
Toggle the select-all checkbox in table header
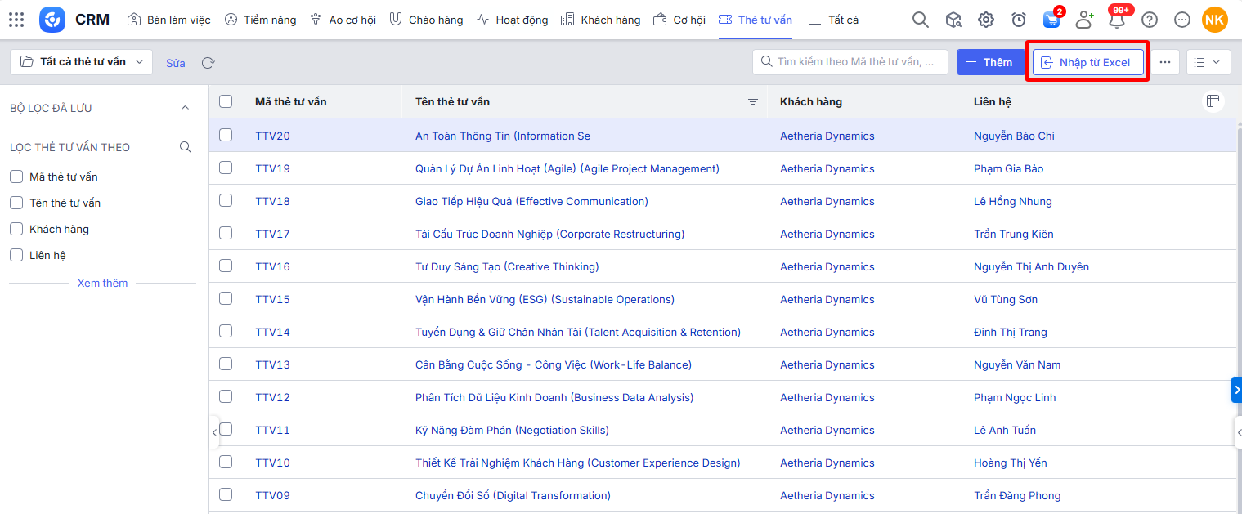click(x=226, y=101)
